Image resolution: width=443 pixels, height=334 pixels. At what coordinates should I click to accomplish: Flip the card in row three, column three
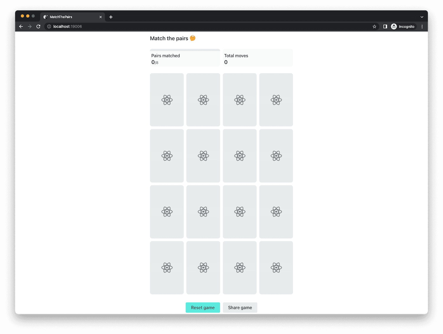[240, 212]
